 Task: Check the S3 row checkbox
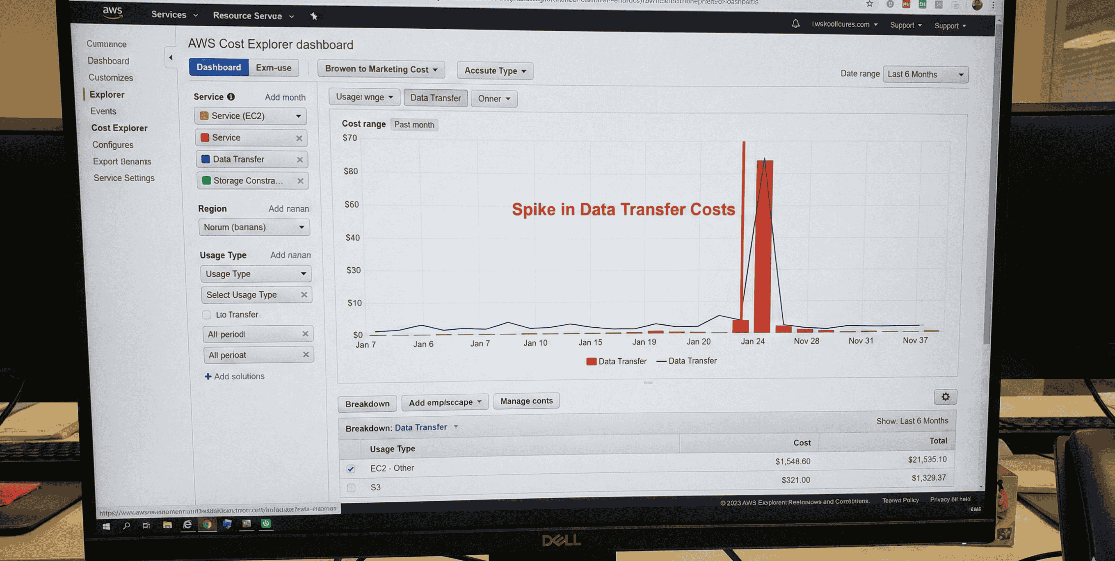[x=351, y=488]
